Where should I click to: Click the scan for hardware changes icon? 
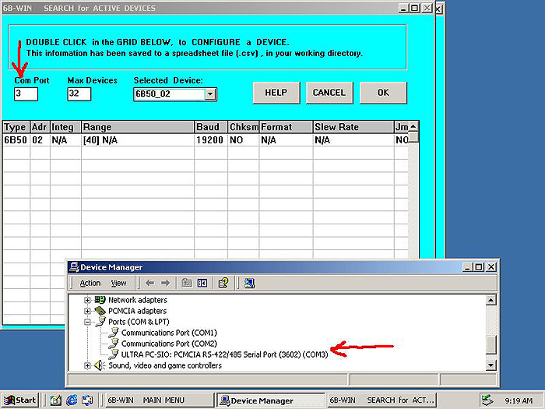click(x=249, y=283)
